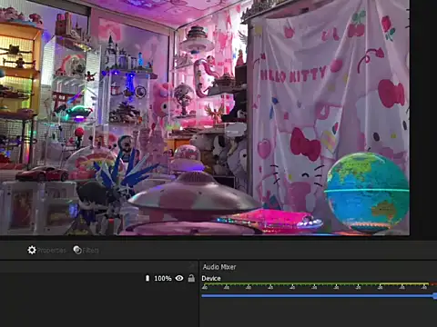Click the blue Device volume slider

coord(319,295)
